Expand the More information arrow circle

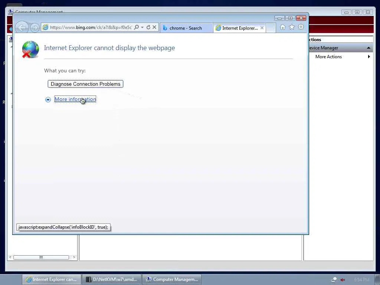[x=48, y=99]
